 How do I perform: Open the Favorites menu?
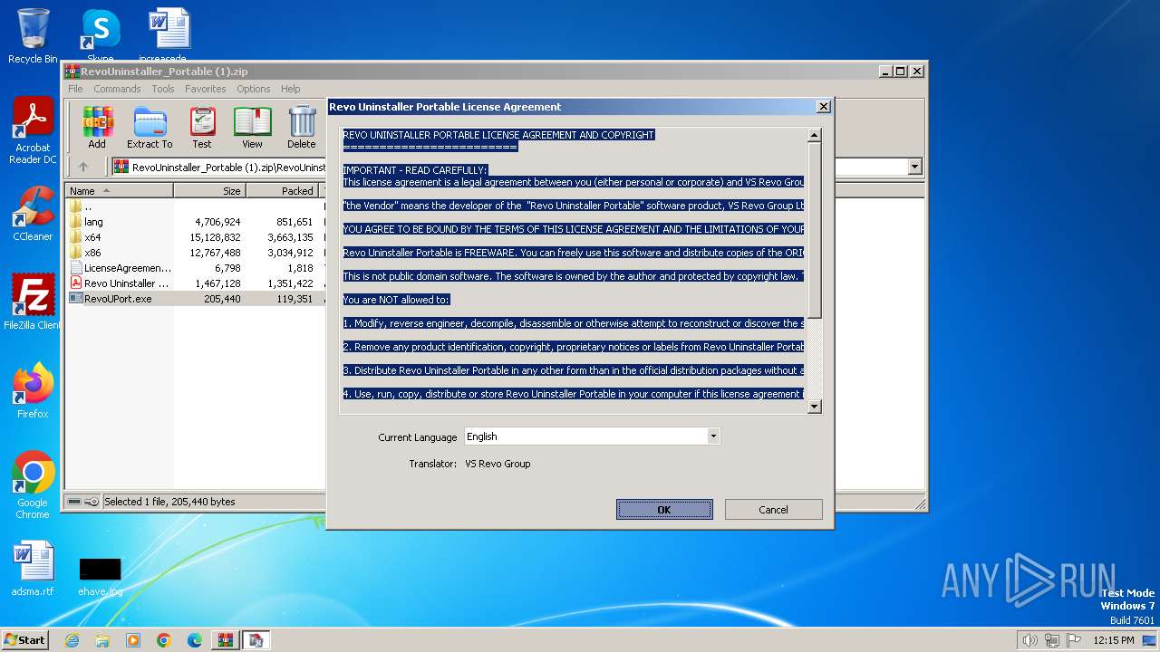[206, 89]
